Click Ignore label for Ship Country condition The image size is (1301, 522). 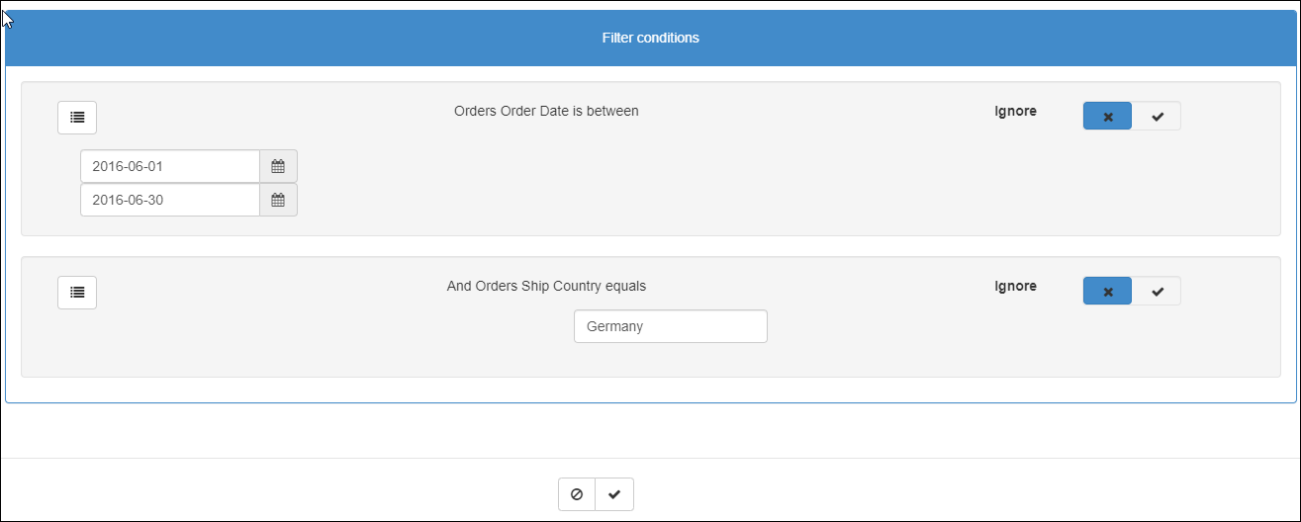pyautogui.click(x=1015, y=287)
